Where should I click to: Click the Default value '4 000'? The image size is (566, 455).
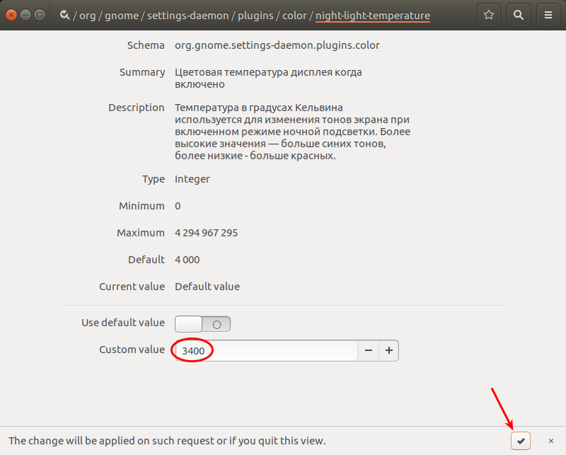point(187,260)
